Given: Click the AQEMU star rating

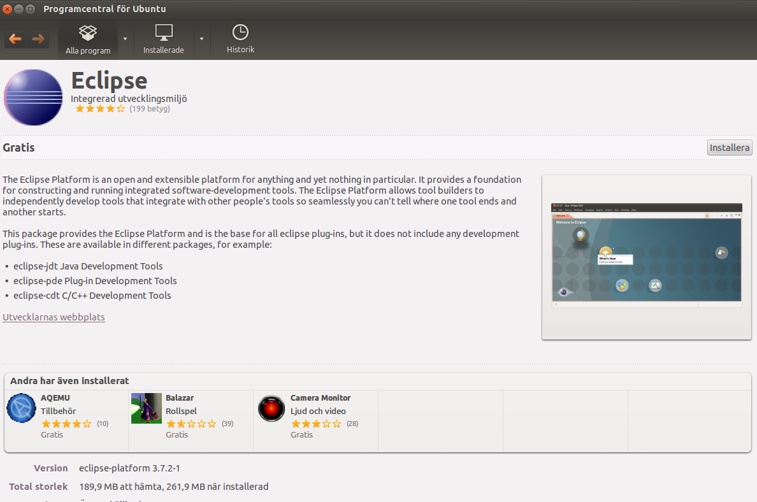Looking at the screenshot, I should (66, 424).
